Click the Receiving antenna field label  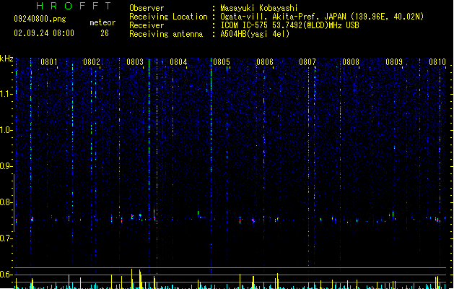[166, 34]
